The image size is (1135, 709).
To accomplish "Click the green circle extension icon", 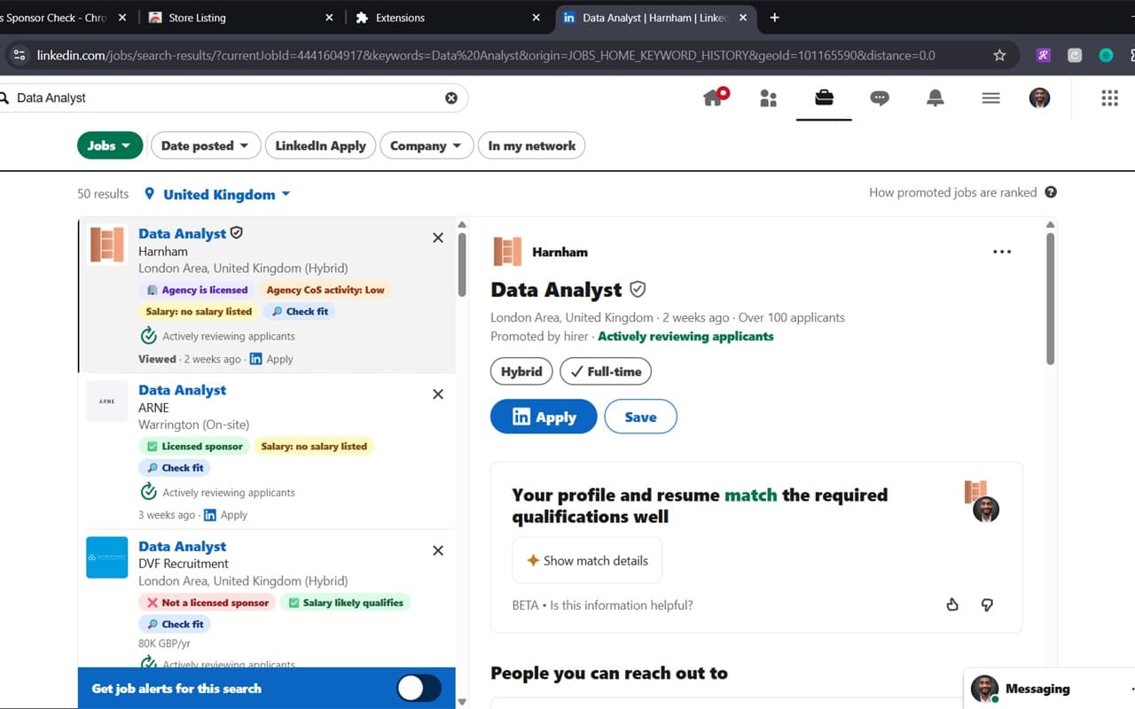I will tap(1106, 55).
